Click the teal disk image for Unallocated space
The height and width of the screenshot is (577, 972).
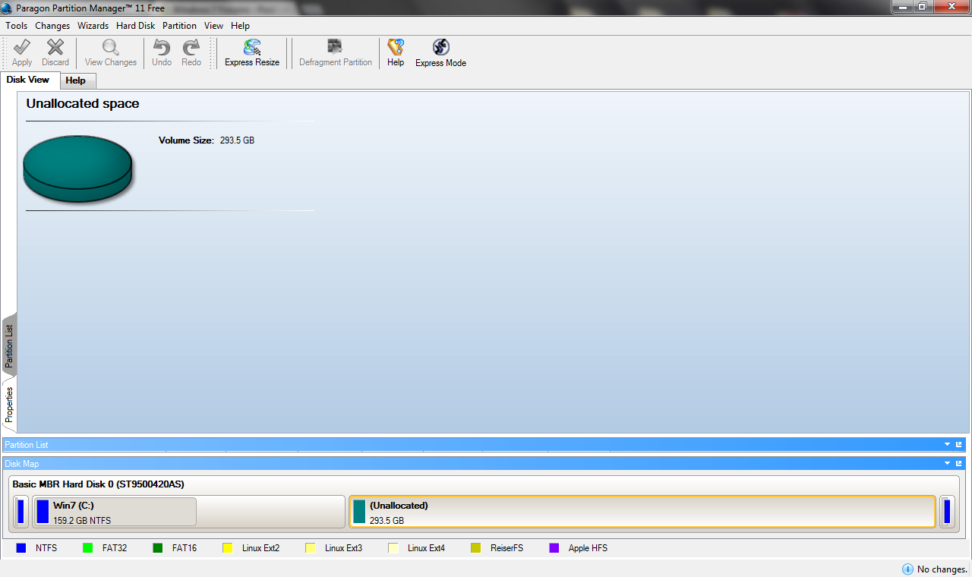point(77,168)
